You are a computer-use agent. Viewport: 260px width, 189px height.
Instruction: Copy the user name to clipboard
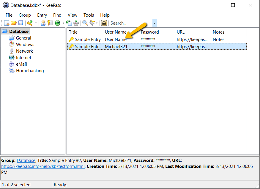tap(43, 23)
